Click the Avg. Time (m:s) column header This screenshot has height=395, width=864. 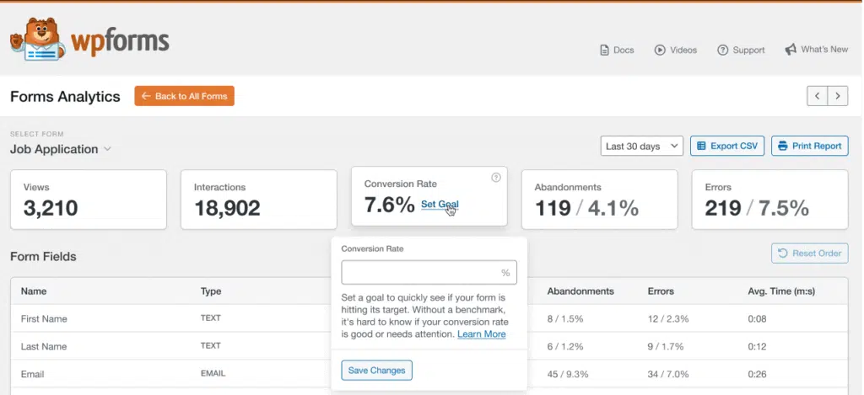(780, 291)
